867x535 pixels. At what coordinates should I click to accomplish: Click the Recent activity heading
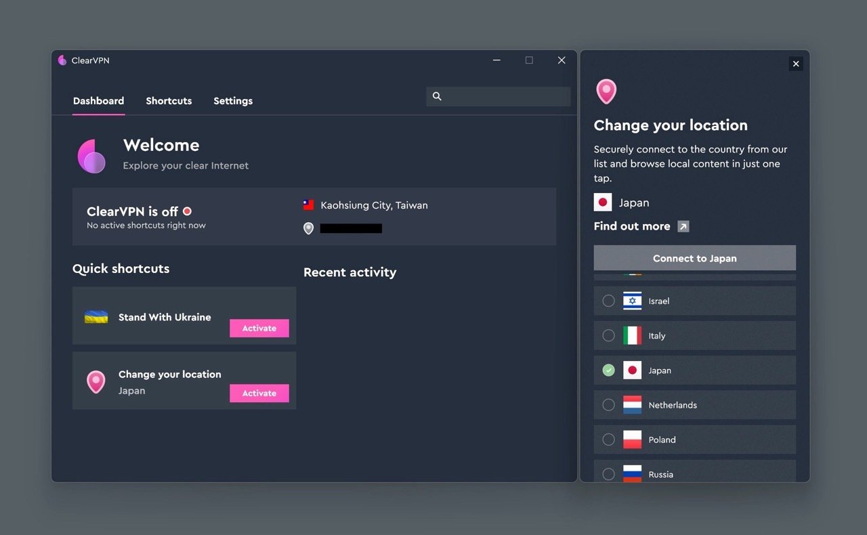tap(350, 272)
